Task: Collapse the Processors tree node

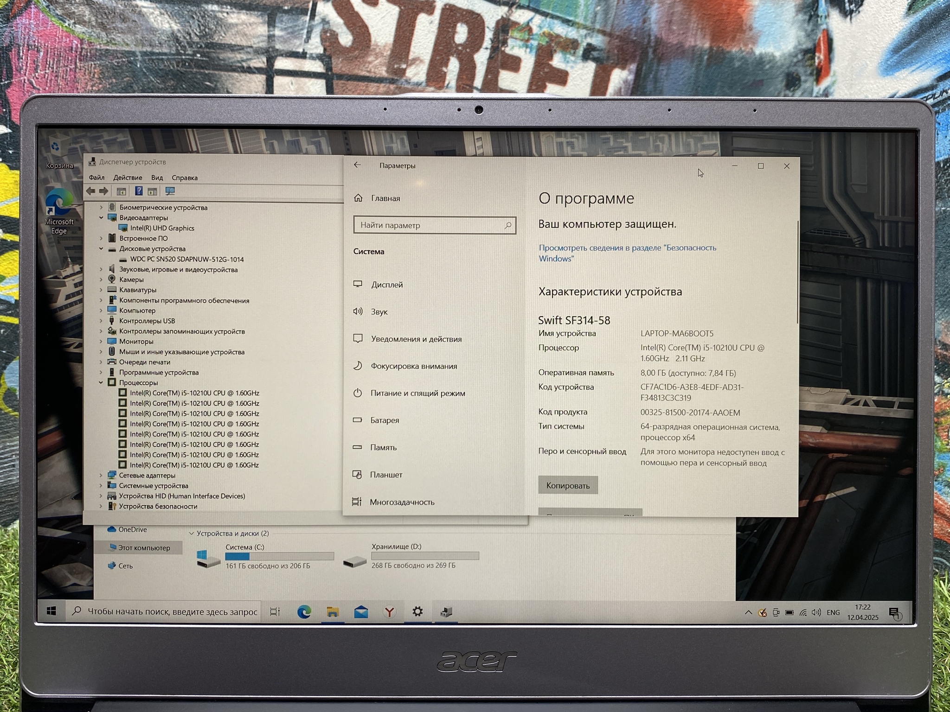Action: pos(101,382)
